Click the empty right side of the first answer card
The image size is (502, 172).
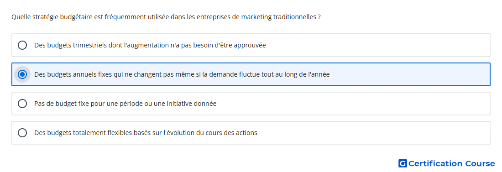point(378,45)
